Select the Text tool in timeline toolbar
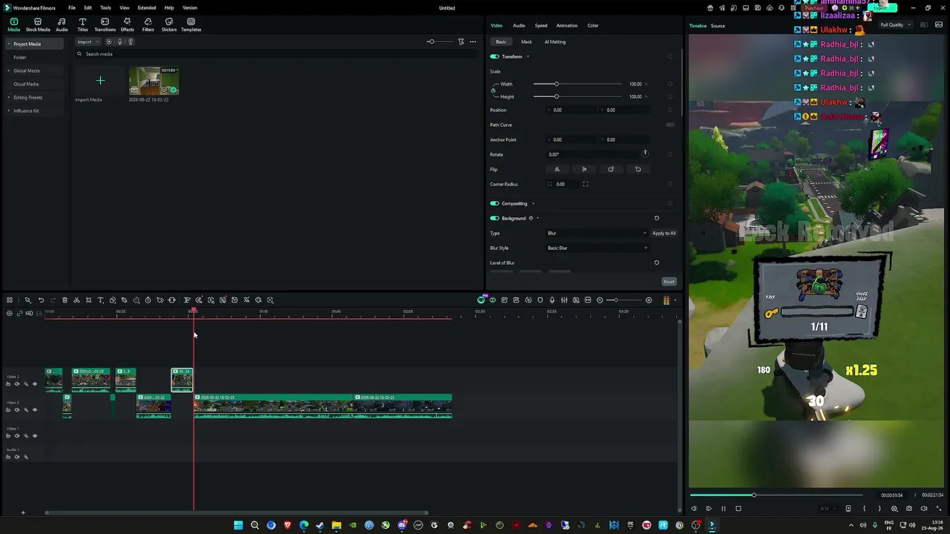This screenshot has height=534, width=950. (x=101, y=300)
